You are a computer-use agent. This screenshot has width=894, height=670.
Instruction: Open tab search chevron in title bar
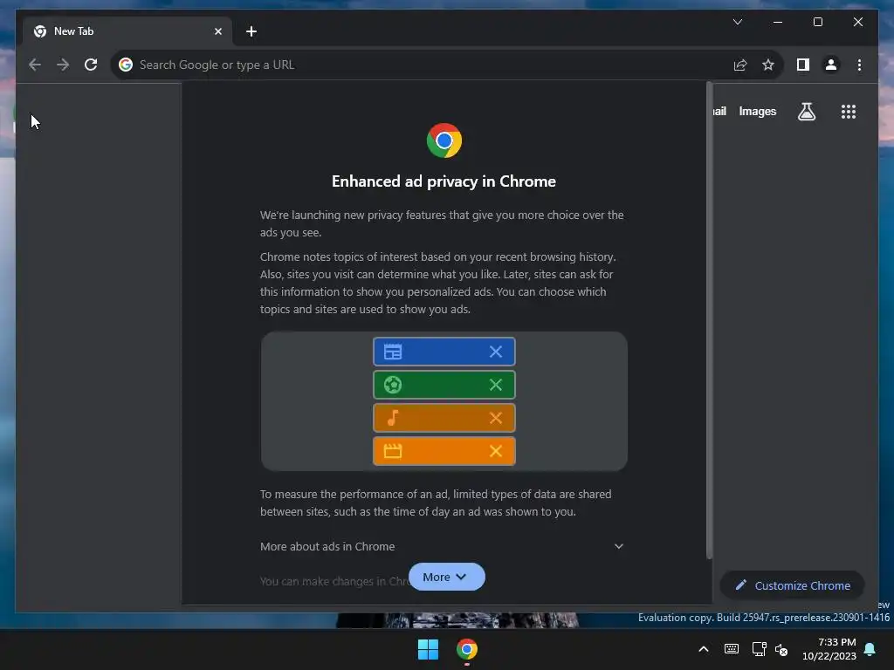pos(737,22)
